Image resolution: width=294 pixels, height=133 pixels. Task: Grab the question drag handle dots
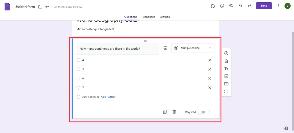pyautogui.click(x=146, y=41)
